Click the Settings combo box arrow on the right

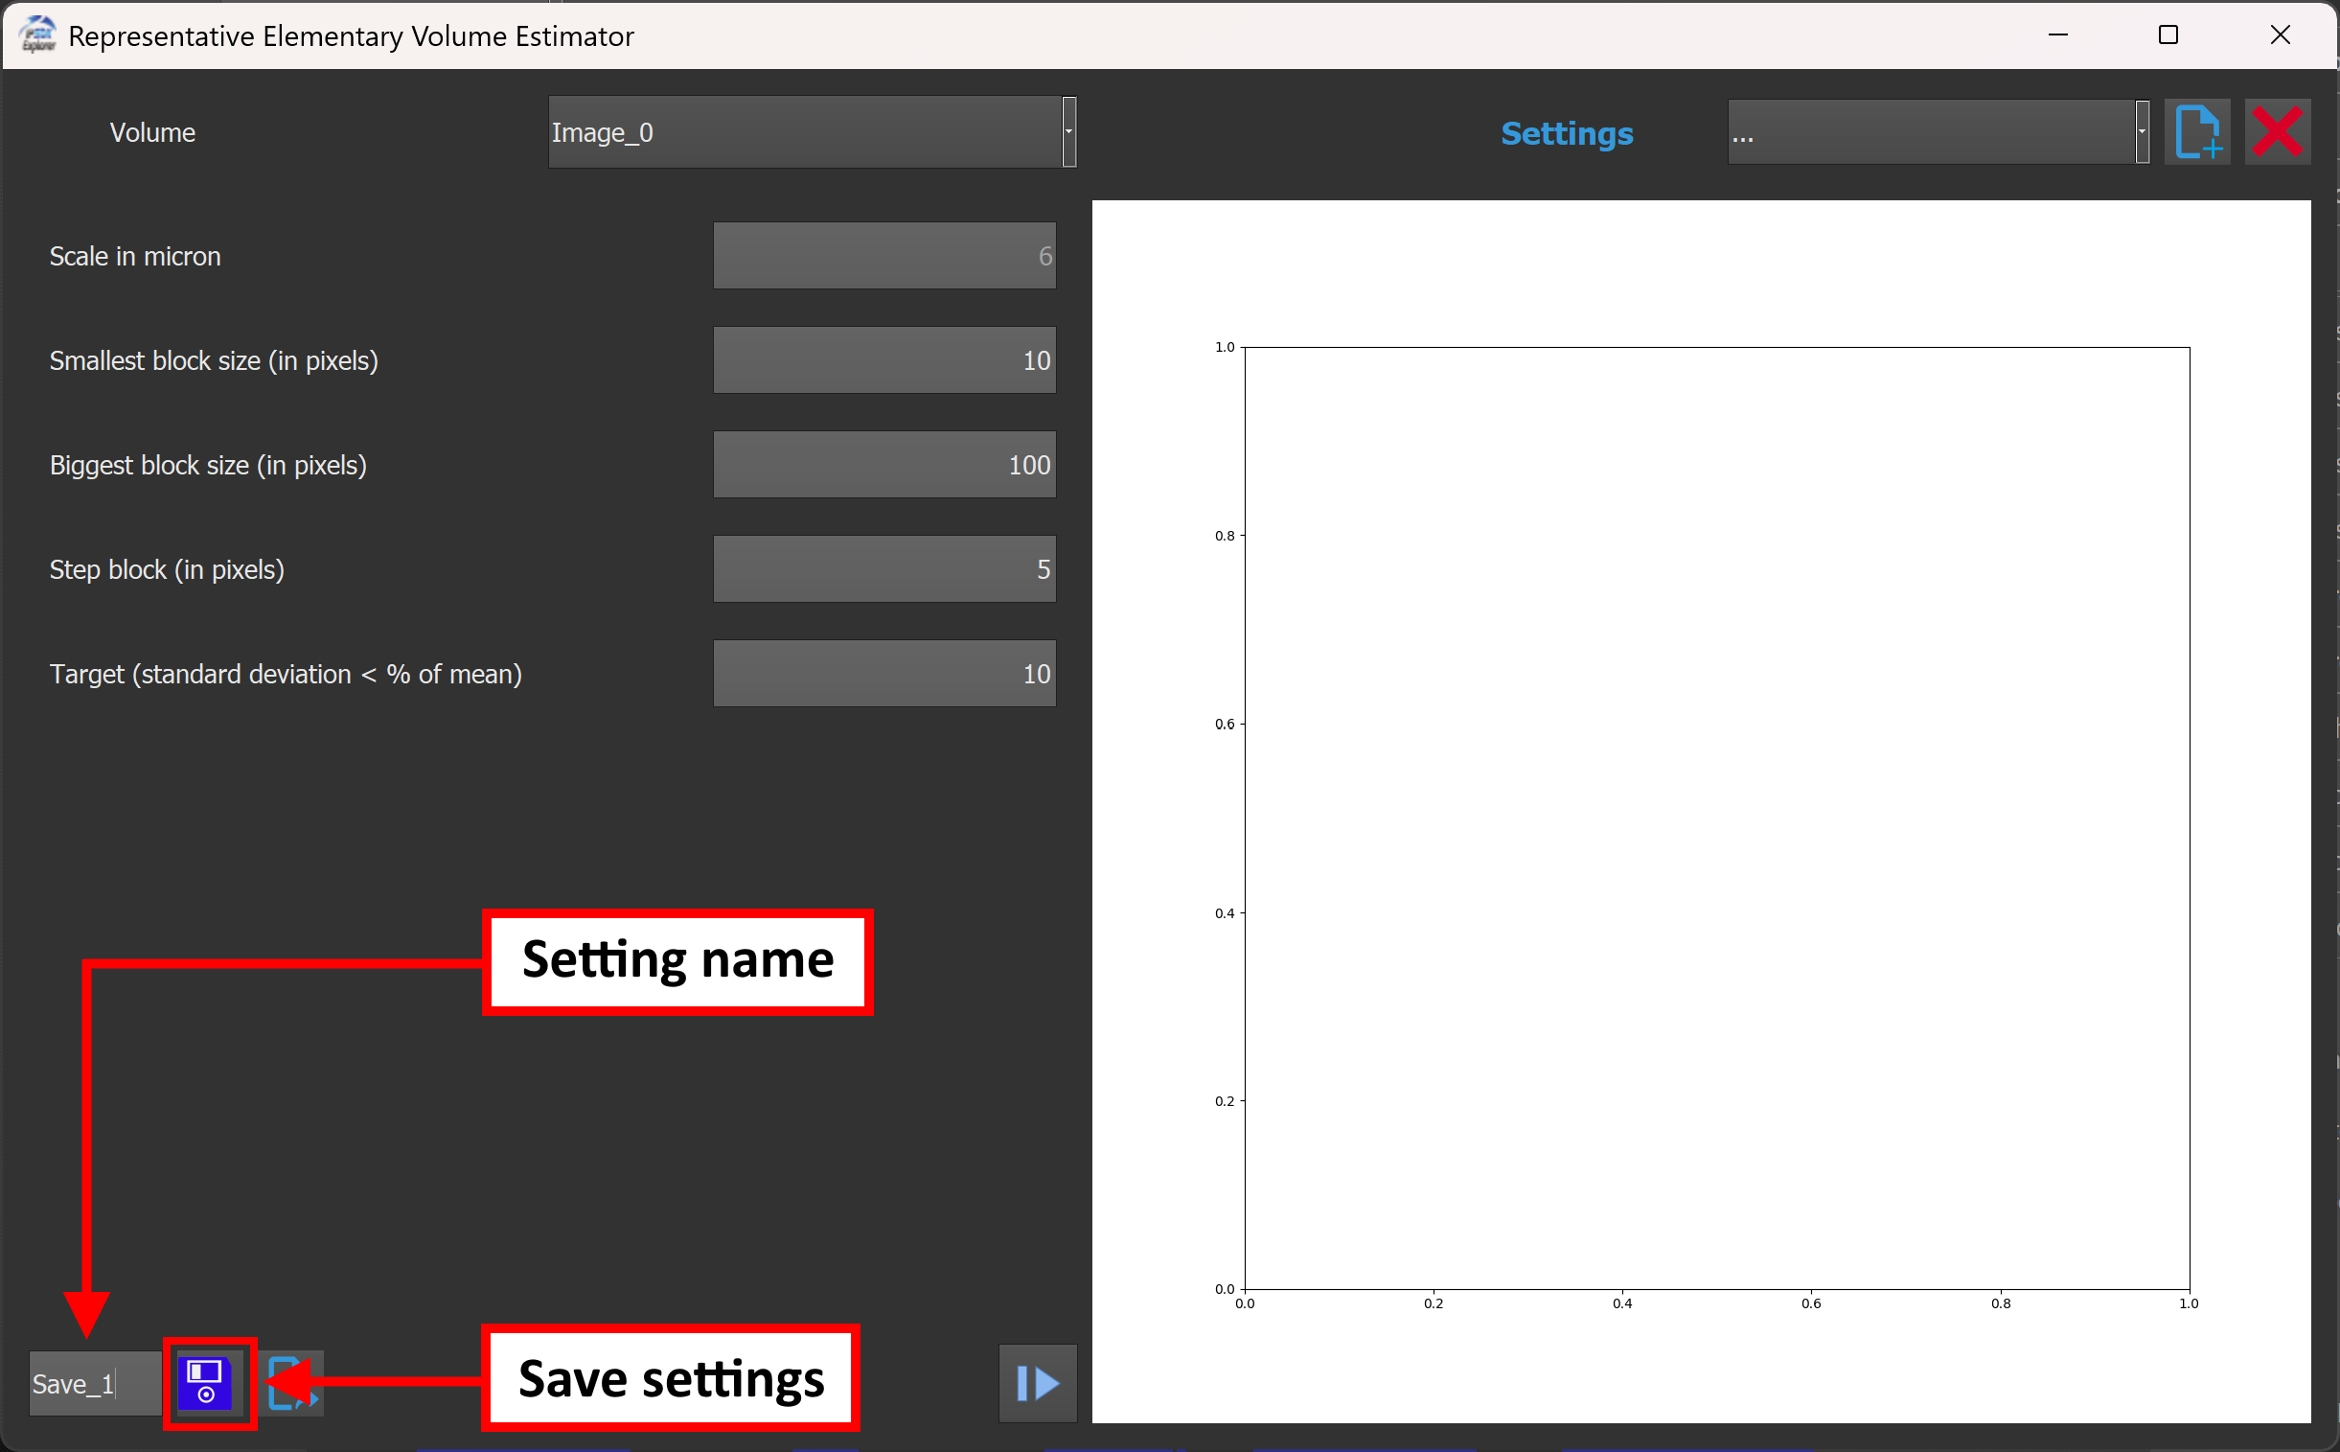pyautogui.click(x=2144, y=131)
